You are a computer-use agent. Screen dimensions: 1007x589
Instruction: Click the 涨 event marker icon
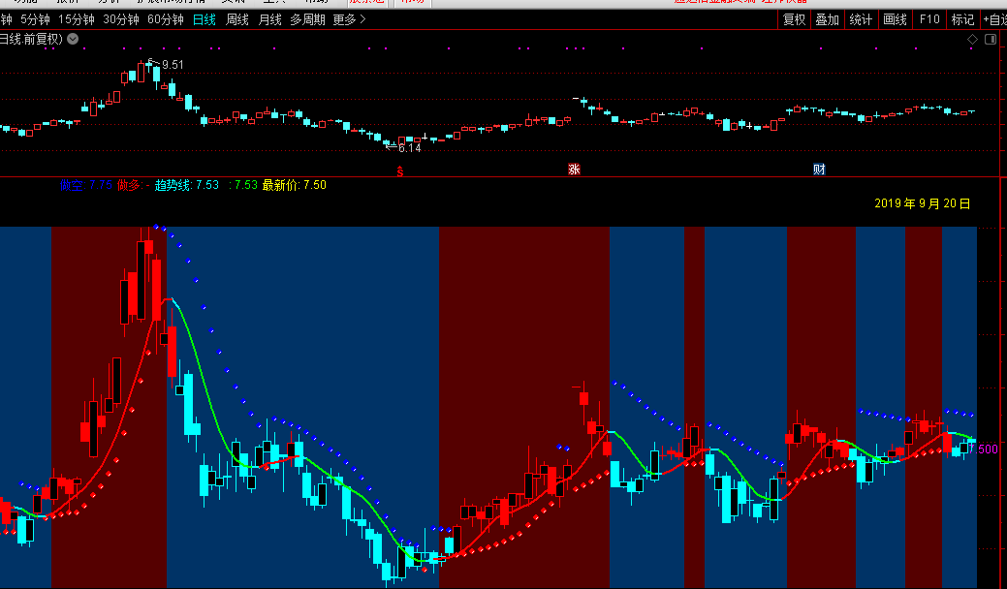[574, 170]
